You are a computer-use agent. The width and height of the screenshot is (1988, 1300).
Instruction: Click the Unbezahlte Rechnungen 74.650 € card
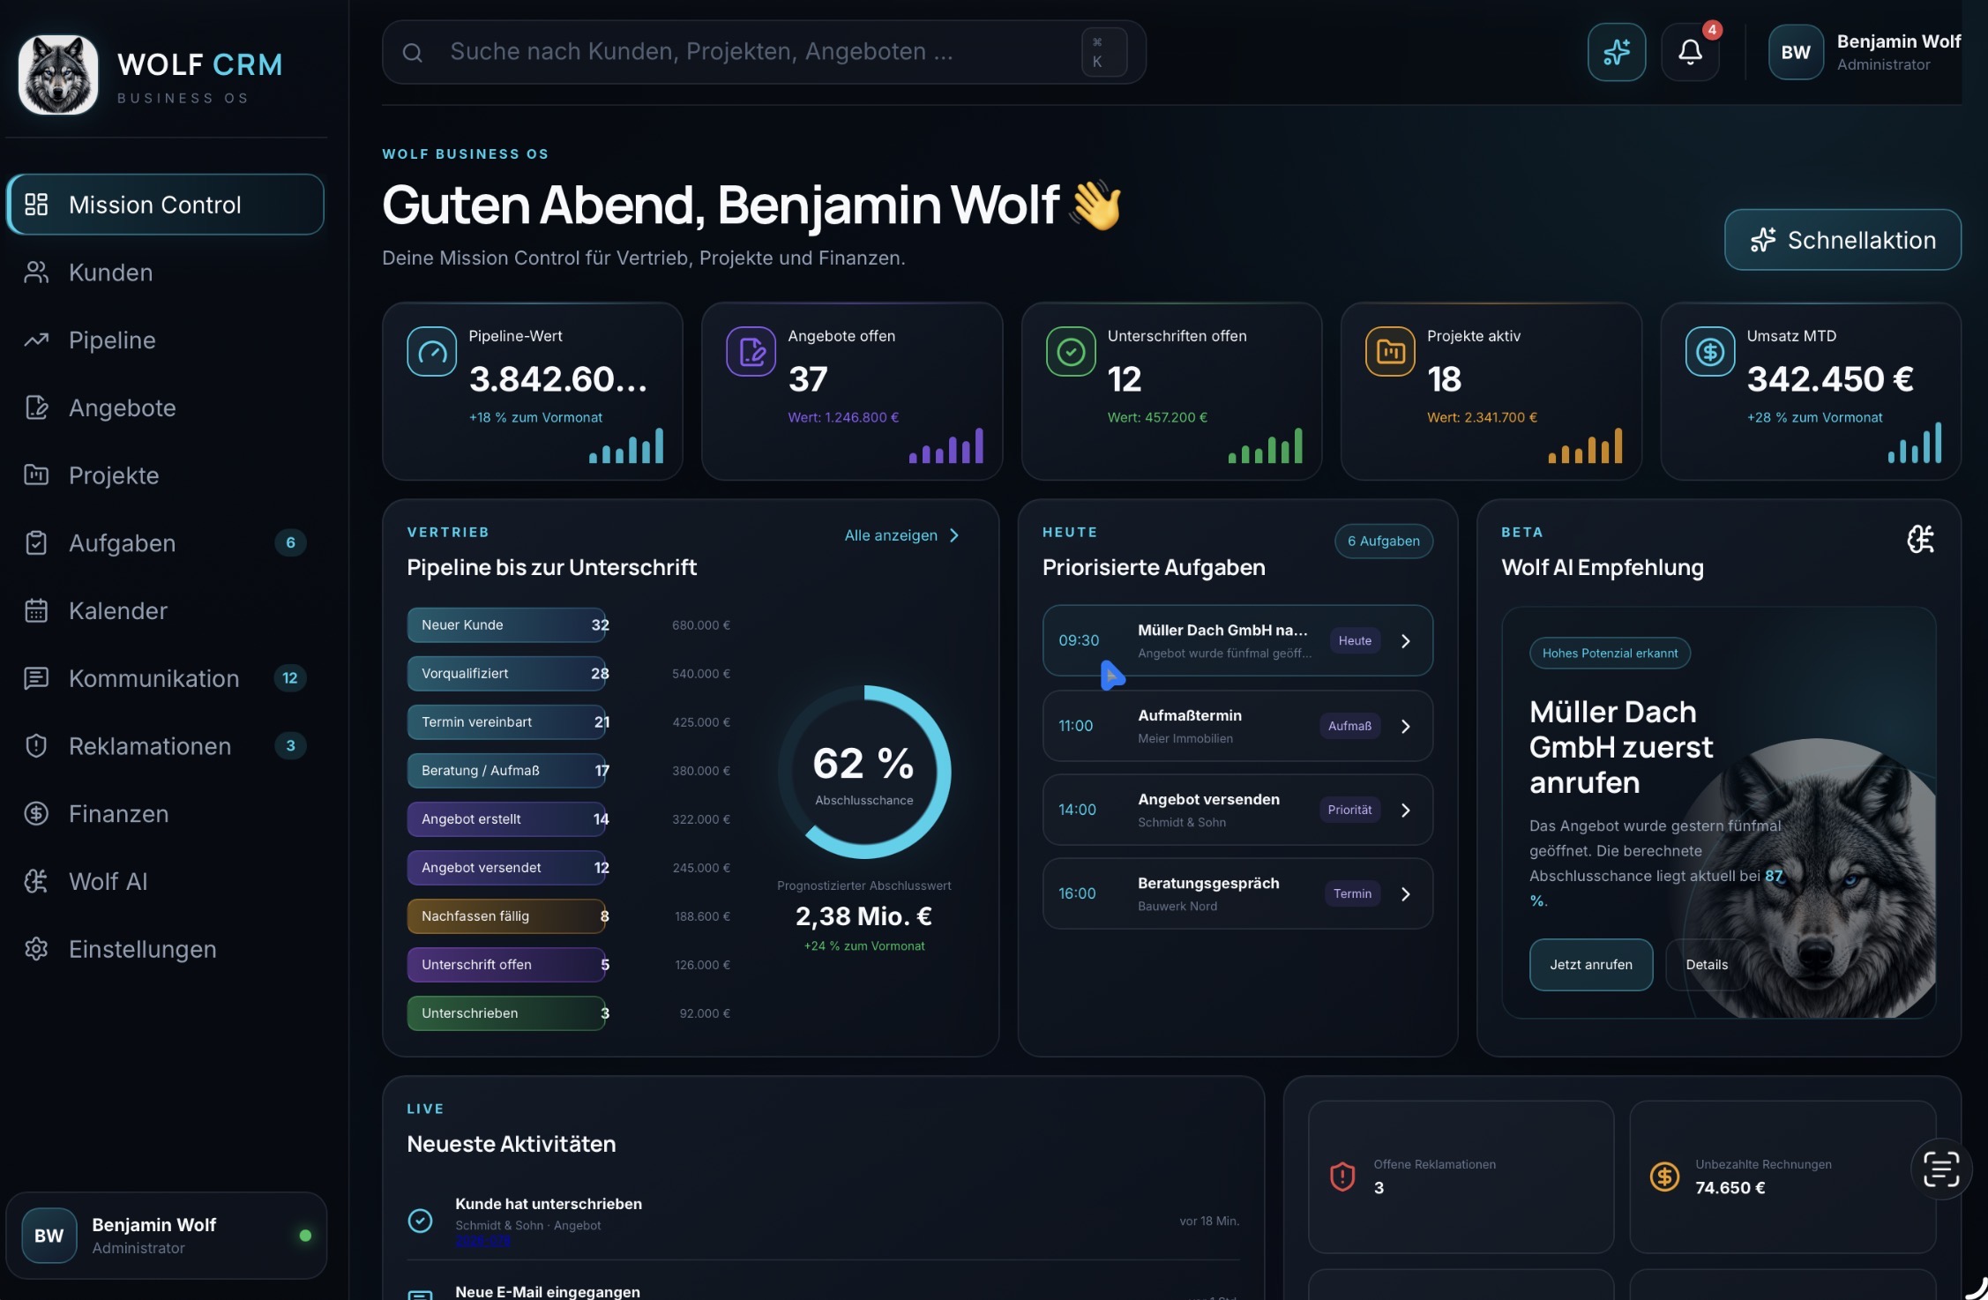pos(1782,1177)
